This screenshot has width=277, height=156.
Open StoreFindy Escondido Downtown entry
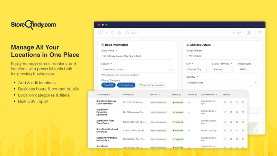[102, 112]
